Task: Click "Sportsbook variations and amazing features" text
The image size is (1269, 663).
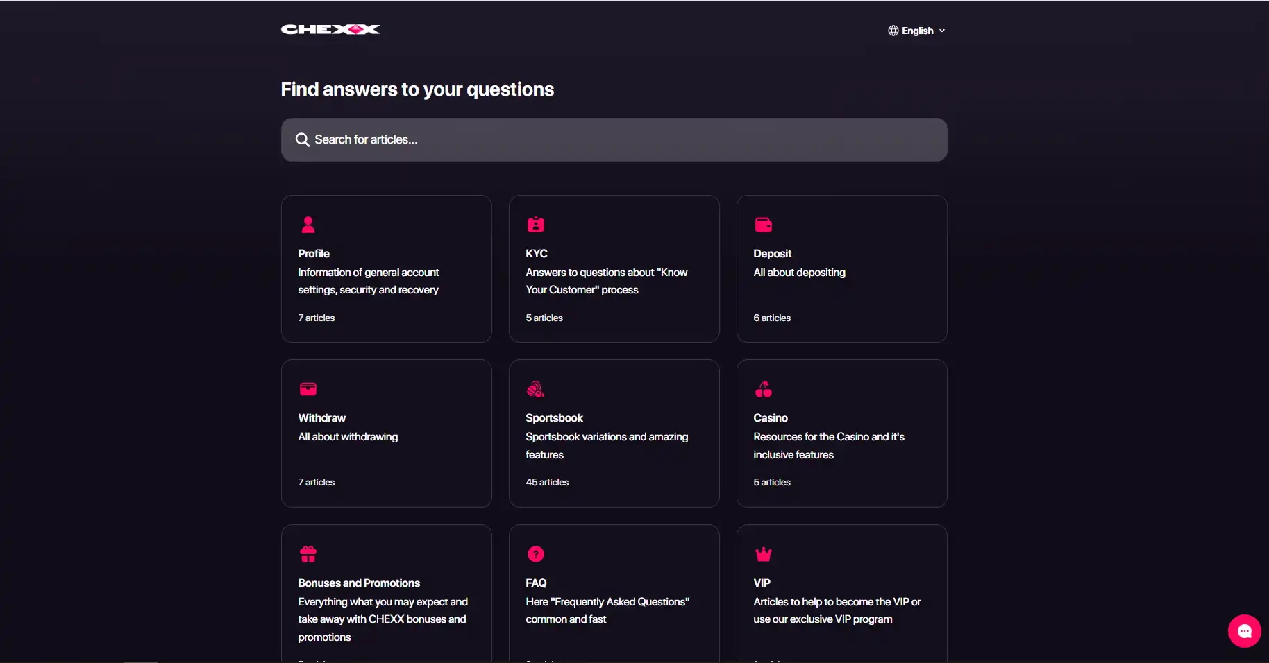Action: [607, 446]
